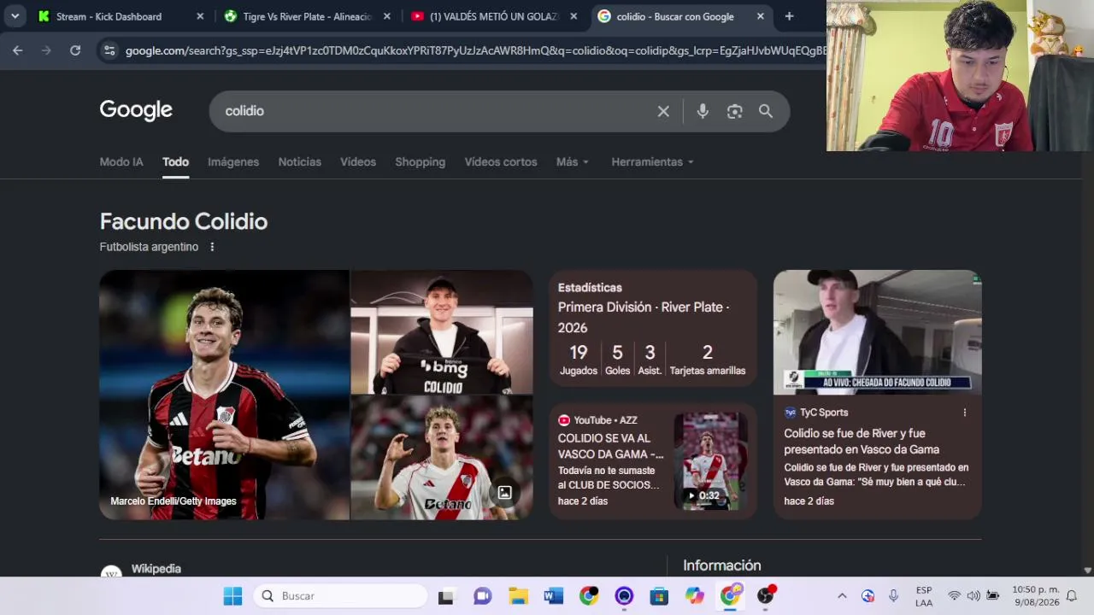Select the Imágenes tab
The height and width of the screenshot is (615, 1094).
tap(233, 162)
